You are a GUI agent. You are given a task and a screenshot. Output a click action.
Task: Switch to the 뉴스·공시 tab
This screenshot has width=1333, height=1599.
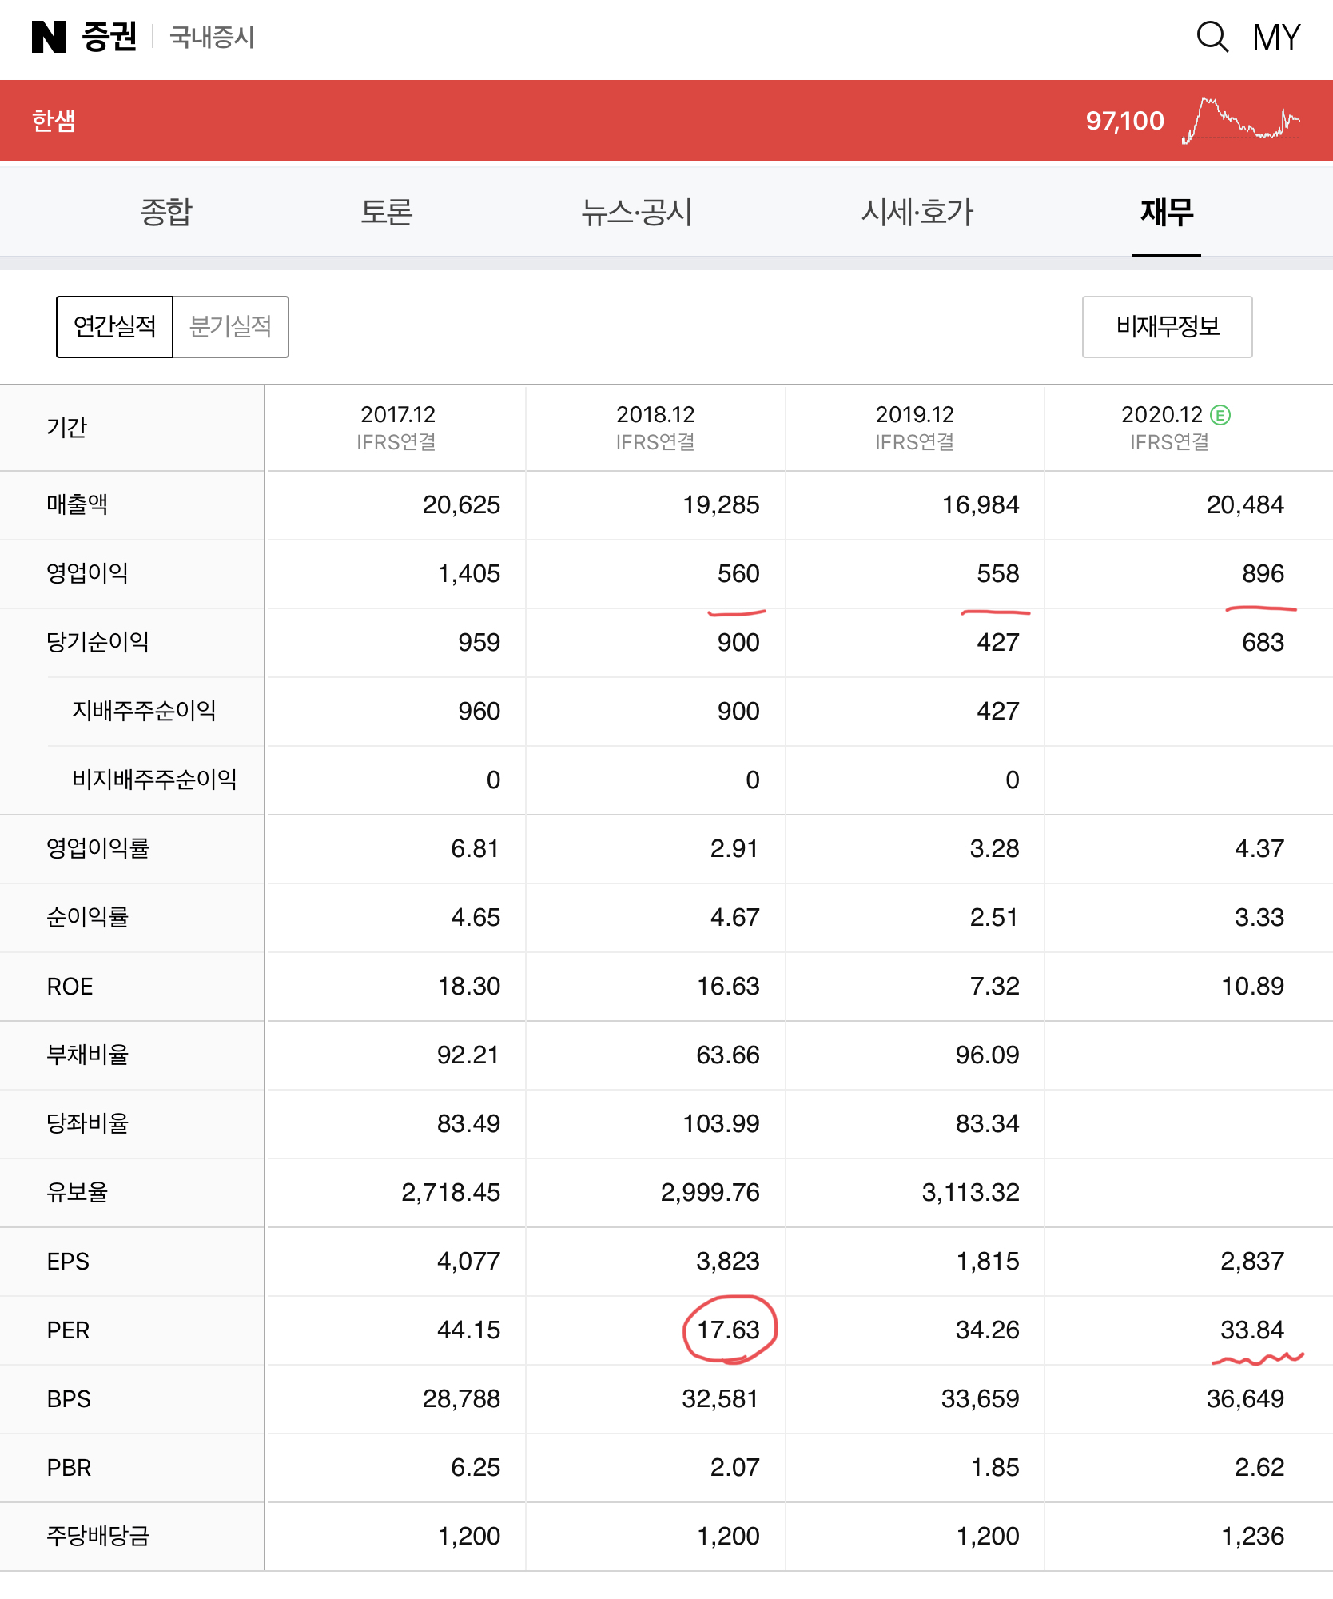(636, 212)
